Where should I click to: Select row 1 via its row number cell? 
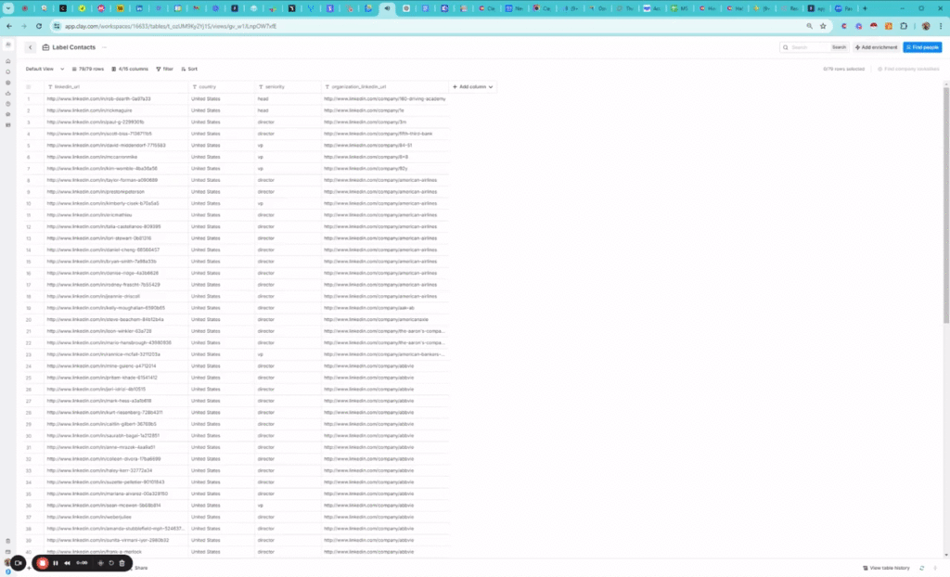pos(29,98)
